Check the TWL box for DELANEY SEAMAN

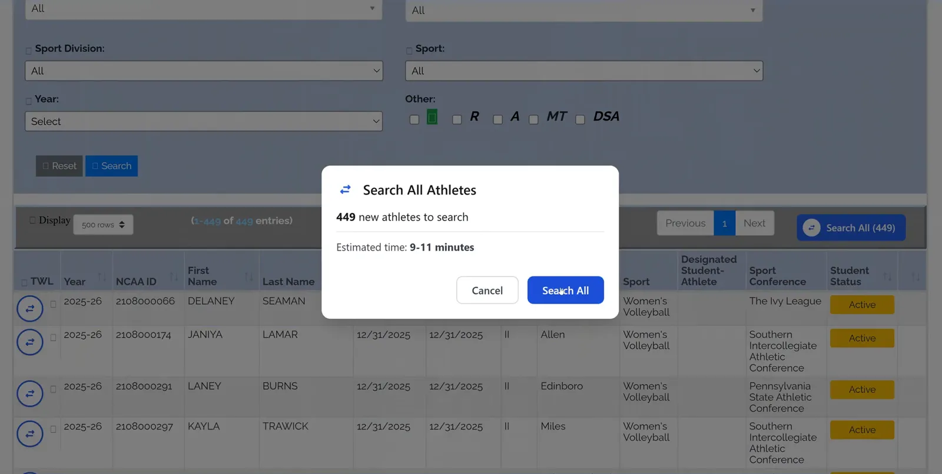click(x=53, y=304)
